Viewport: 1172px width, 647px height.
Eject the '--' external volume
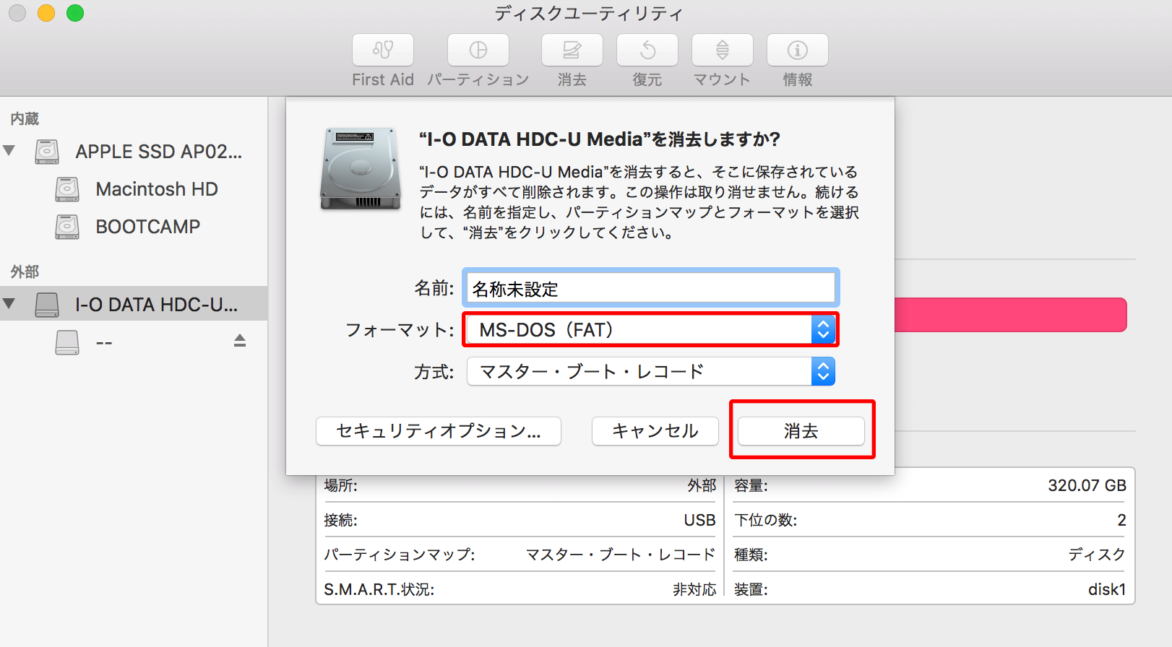coord(240,341)
